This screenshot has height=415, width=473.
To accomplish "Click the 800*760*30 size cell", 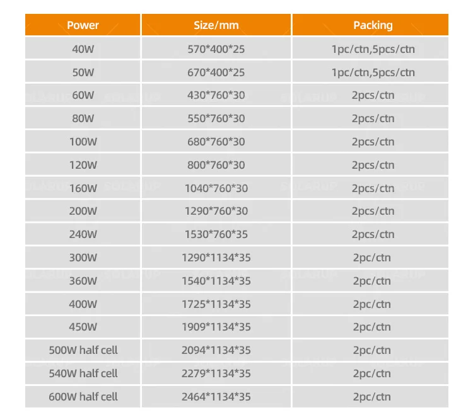I will [x=216, y=165].
